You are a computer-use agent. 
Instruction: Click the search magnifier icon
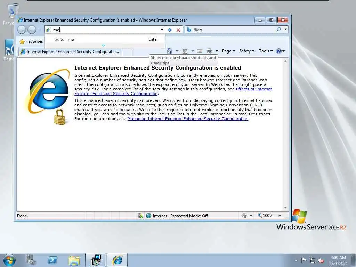tap(278, 30)
